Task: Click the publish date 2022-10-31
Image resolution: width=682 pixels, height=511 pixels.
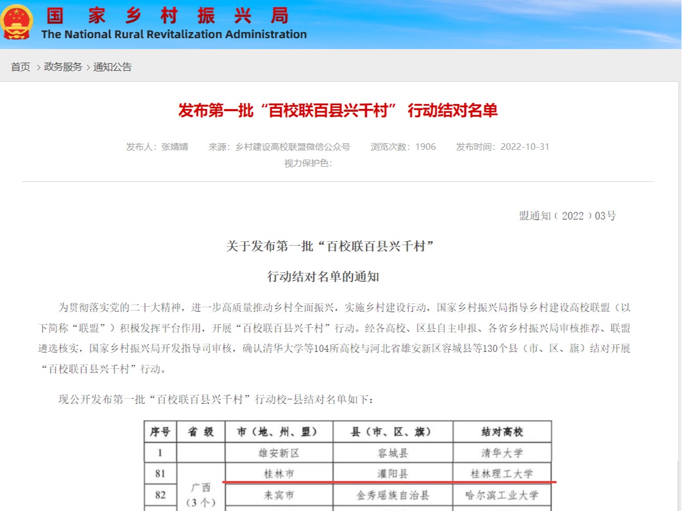Action: (x=524, y=147)
